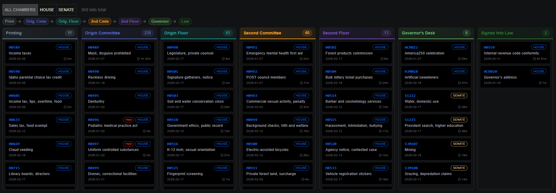
Task: Click the clock icon on H0503 card
Action: tap(222, 107)
